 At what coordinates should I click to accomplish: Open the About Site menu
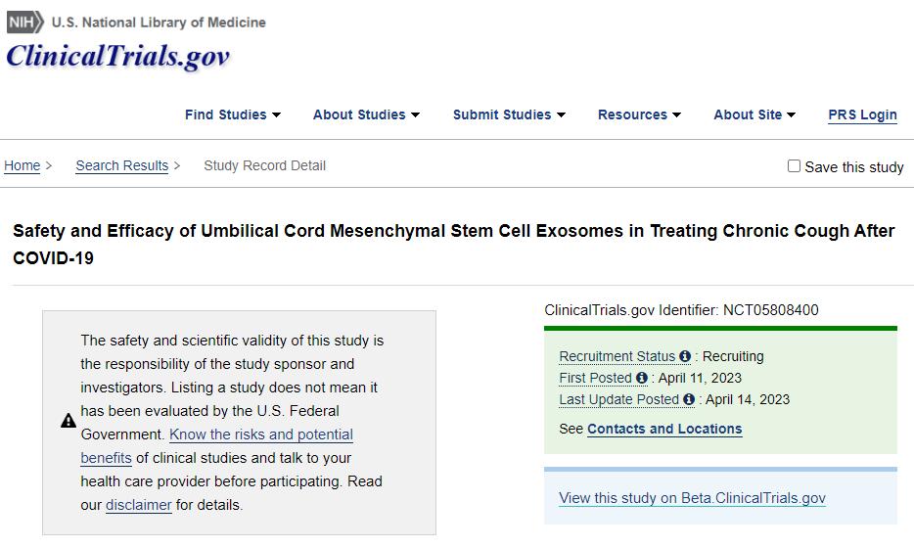point(754,114)
